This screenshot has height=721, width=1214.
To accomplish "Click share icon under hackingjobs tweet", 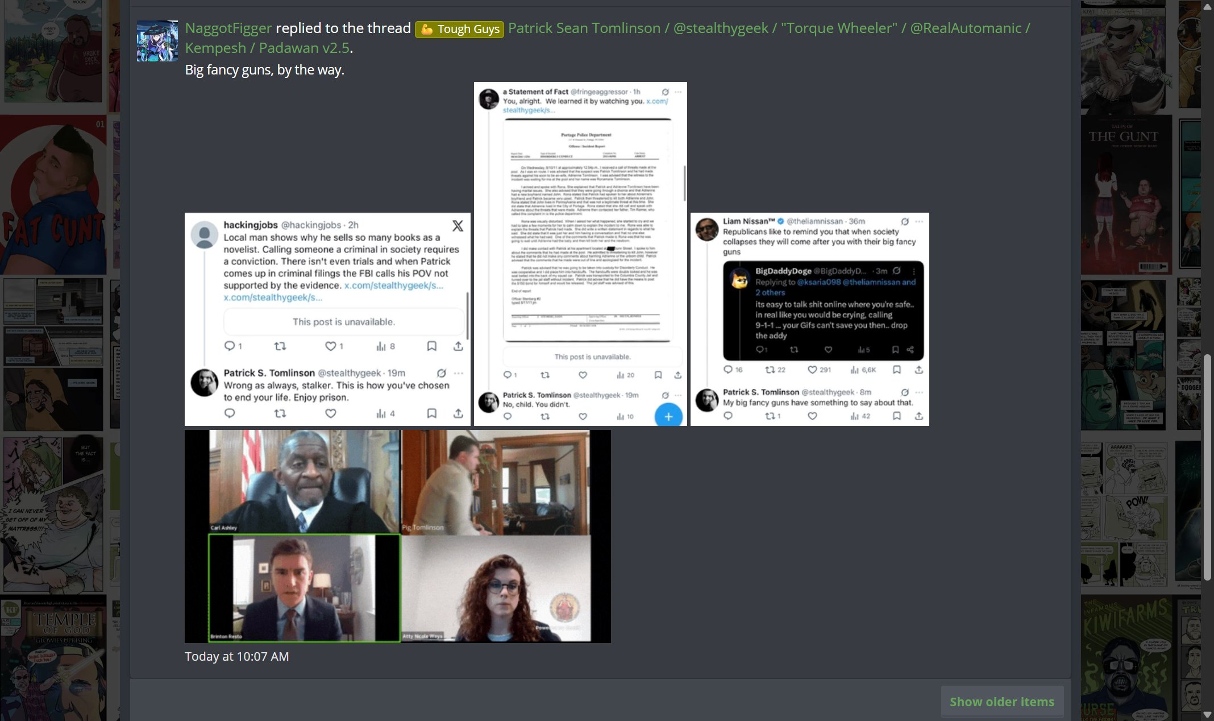I will coord(458,346).
